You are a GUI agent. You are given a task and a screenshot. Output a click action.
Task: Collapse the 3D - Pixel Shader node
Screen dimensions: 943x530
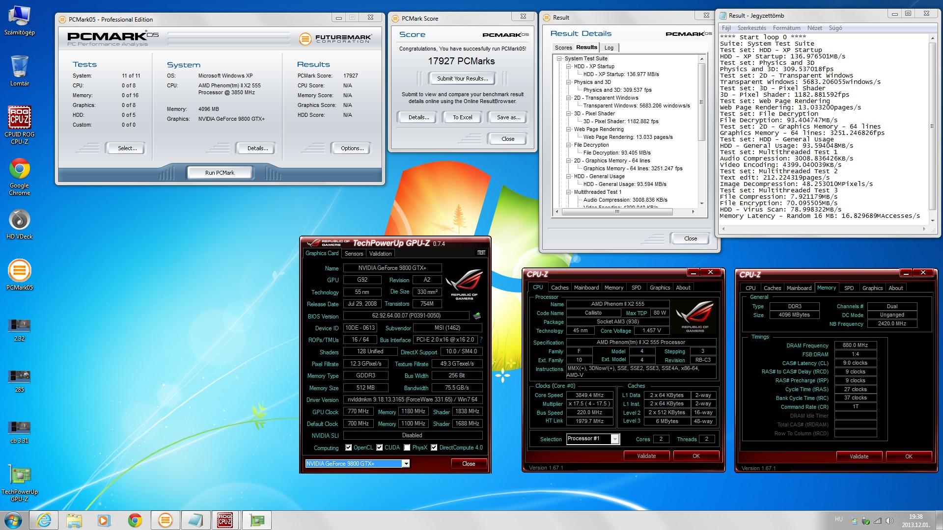pos(568,113)
